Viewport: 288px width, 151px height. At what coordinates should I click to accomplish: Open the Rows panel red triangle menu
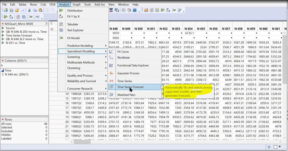pos(3,120)
